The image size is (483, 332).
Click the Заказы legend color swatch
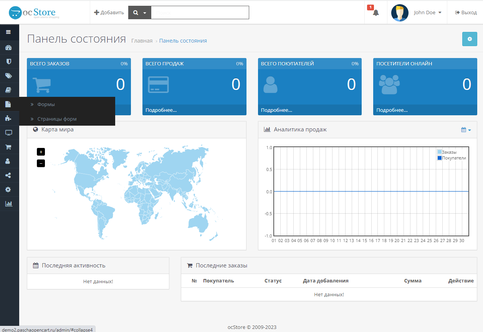coord(439,152)
